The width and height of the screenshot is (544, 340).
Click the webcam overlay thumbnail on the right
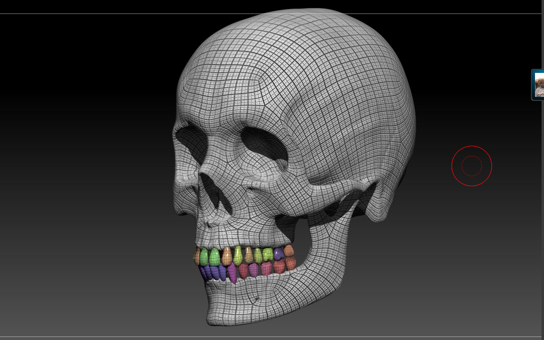[539, 85]
